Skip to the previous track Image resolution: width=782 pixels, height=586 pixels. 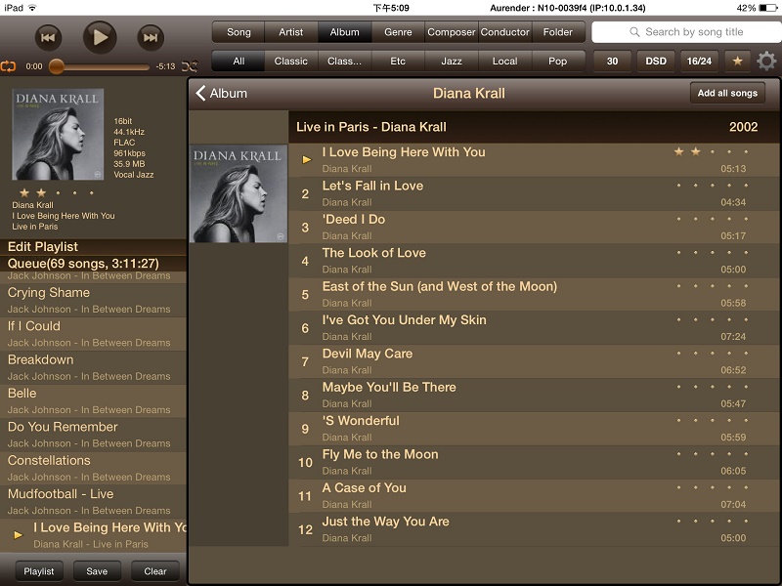[48, 37]
